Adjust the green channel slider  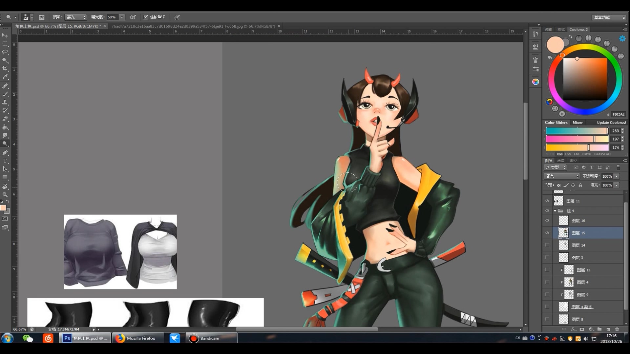coord(577,139)
